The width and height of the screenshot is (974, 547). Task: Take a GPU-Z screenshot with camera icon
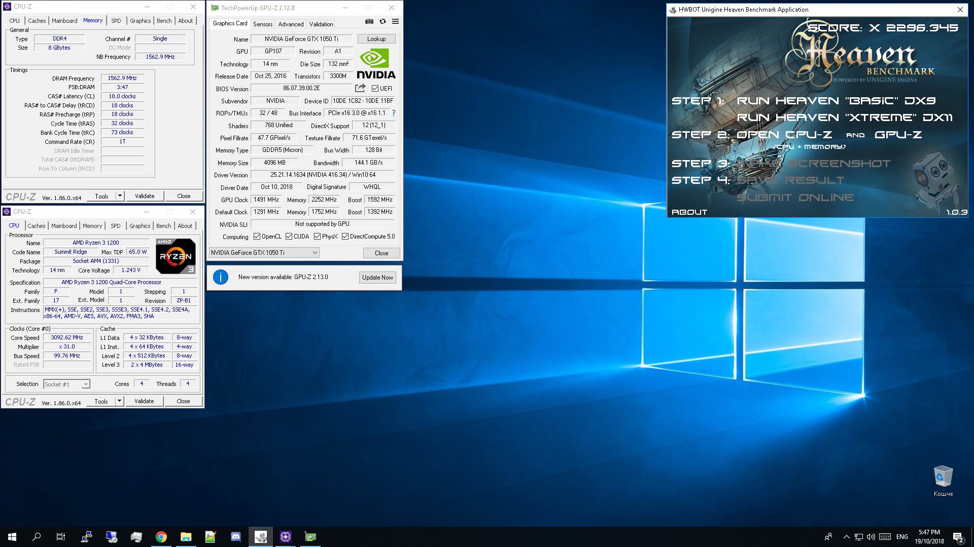pyautogui.click(x=369, y=21)
